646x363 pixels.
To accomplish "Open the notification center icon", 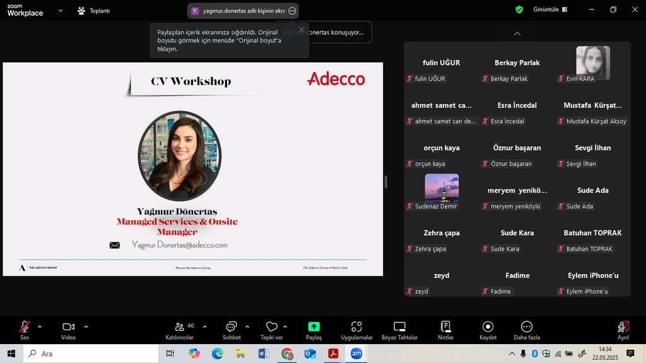I will click(630, 354).
